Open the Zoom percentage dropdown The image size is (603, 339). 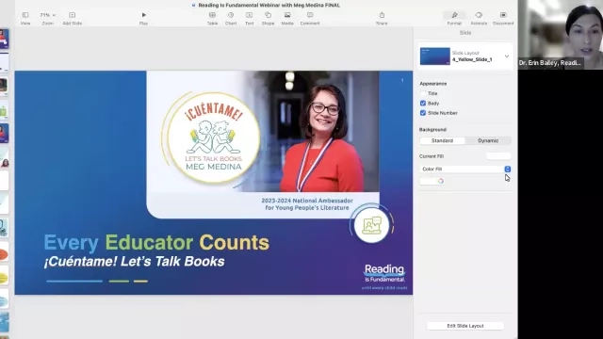[x=48, y=15]
